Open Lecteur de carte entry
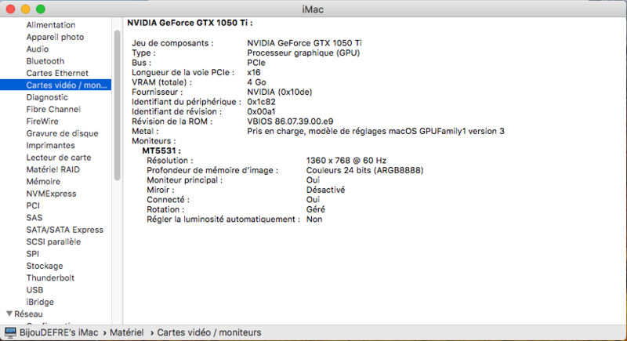627x341 pixels. point(59,157)
